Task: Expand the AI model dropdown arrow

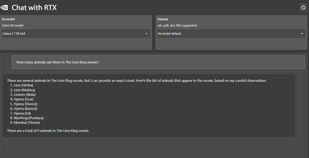Action: click(147, 34)
